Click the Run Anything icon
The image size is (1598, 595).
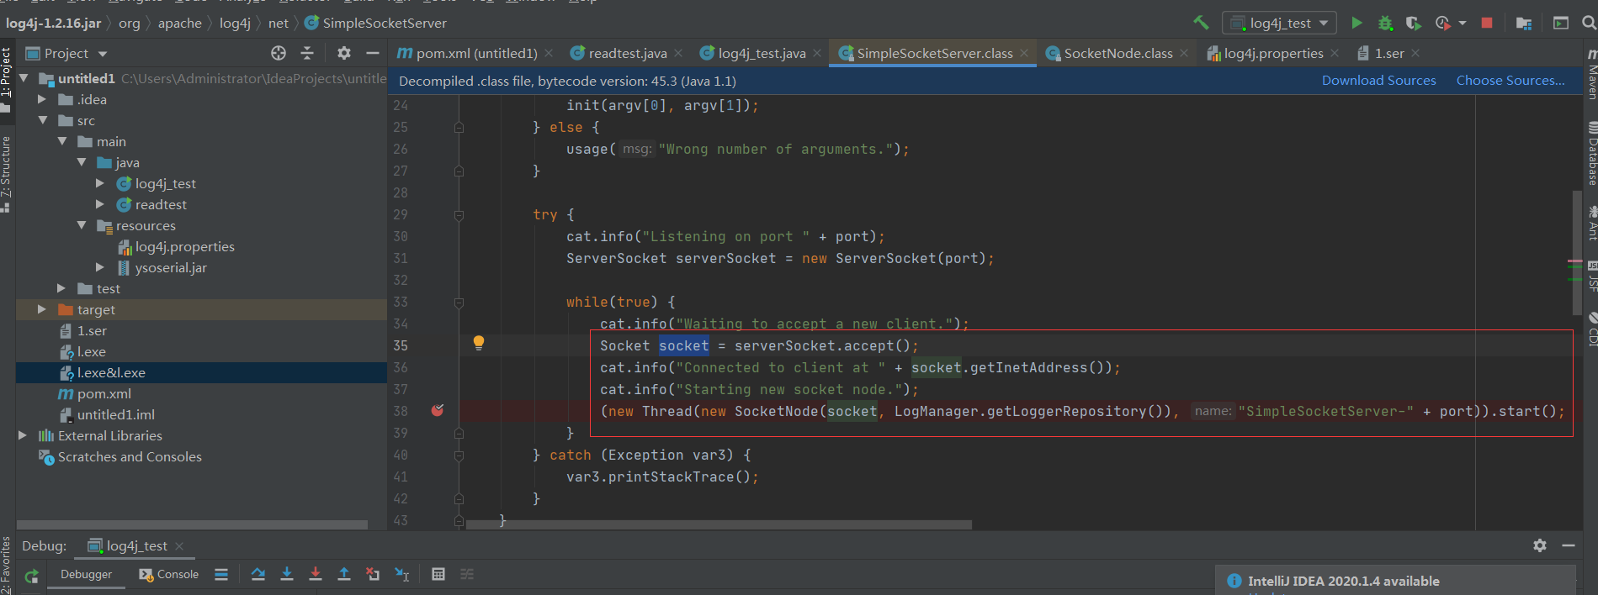coord(1561,23)
